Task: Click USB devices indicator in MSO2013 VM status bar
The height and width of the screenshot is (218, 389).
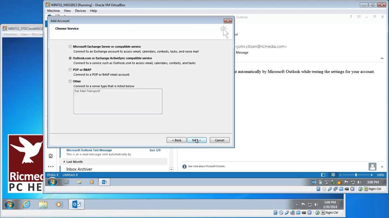Action: [x=330, y=189]
